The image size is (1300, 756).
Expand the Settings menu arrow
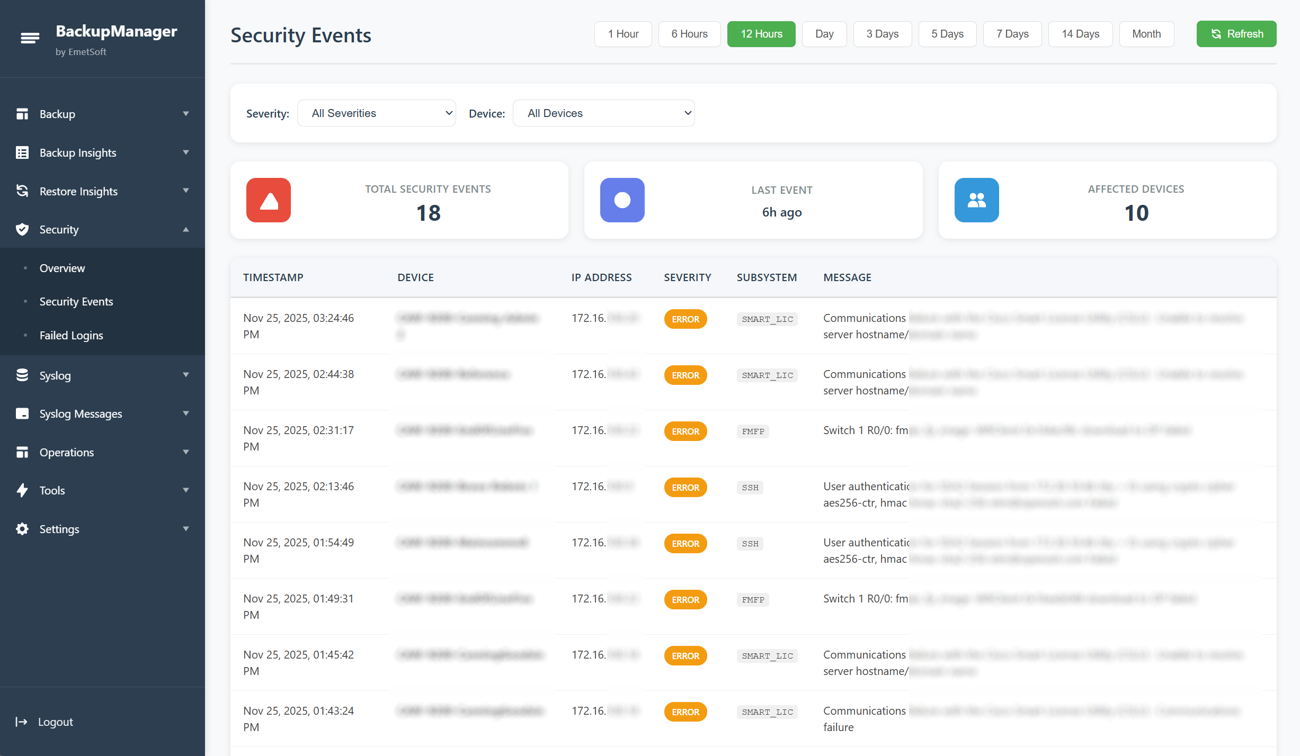click(186, 529)
